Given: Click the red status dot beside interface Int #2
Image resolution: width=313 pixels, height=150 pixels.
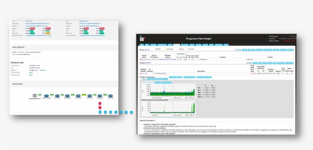Looking at the screenshot, I should coord(140,74).
